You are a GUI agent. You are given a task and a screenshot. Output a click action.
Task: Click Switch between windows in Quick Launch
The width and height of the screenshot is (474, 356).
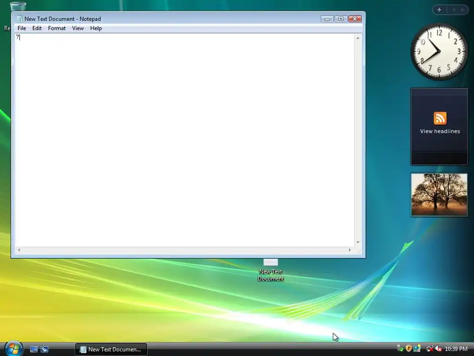tap(44, 349)
